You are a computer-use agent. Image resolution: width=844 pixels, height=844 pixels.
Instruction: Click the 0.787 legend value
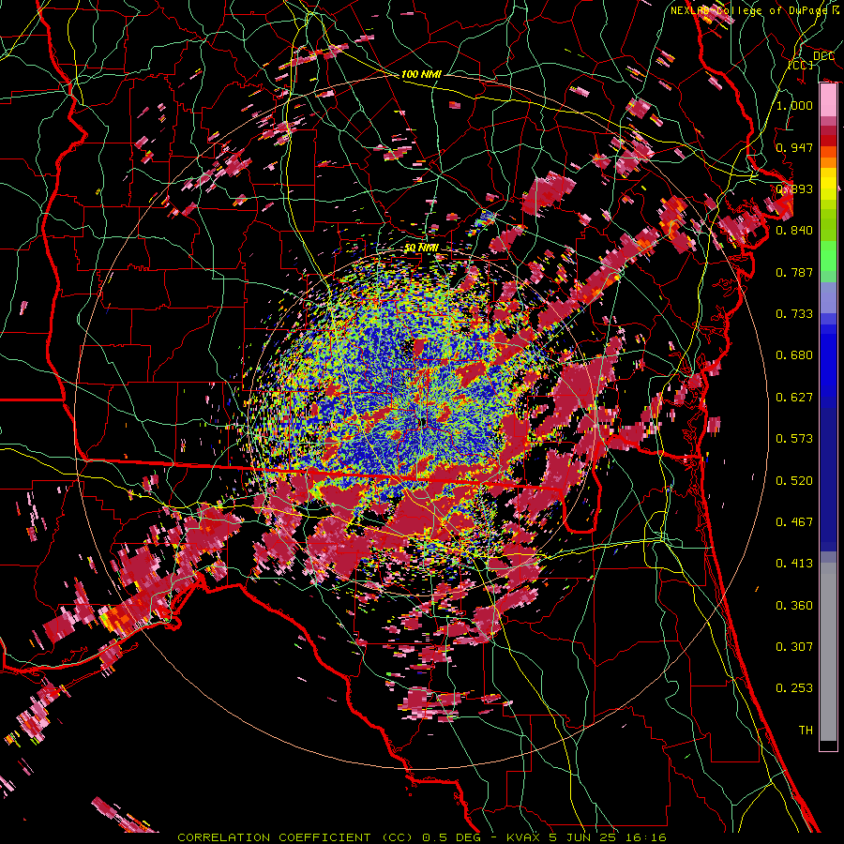point(794,272)
